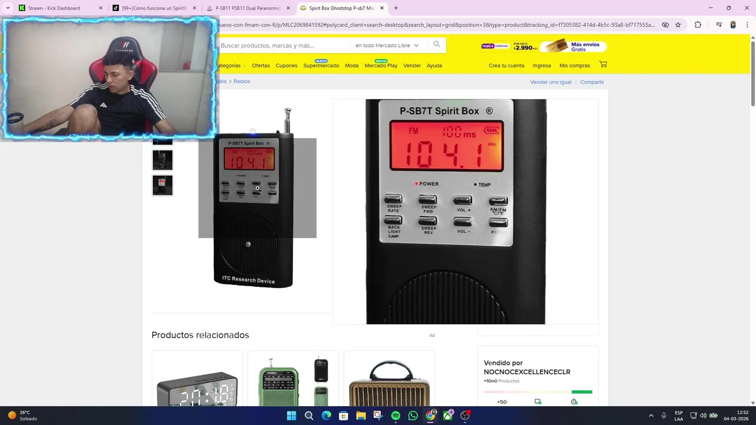
Task: Click the Ingresa link
Action: (x=542, y=66)
